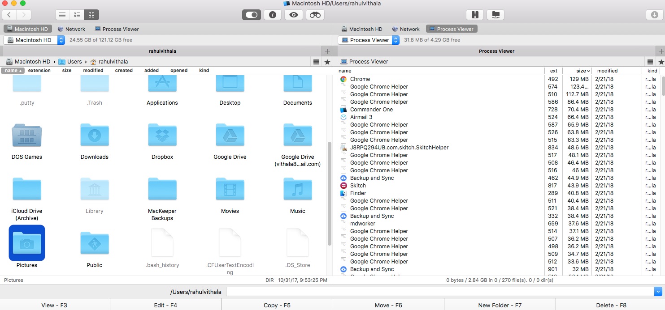Select the Movies folder
Image resolution: width=665 pixels, height=310 pixels.
coord(230,195)
